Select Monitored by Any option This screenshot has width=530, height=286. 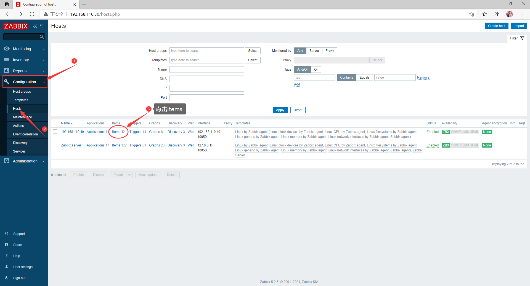pos(300,51)
